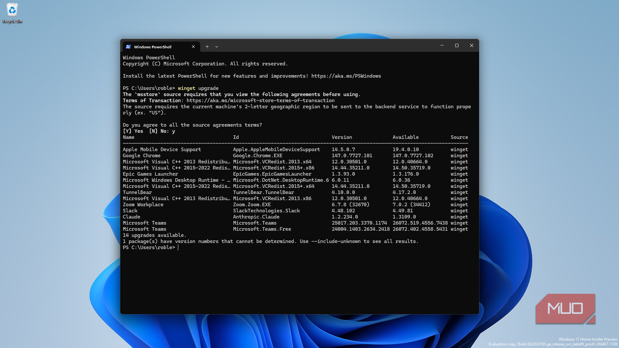619x348 pixels.
Task: Click the 'SlackTechnologies.Slack' package Id
Action: (266, 211)
